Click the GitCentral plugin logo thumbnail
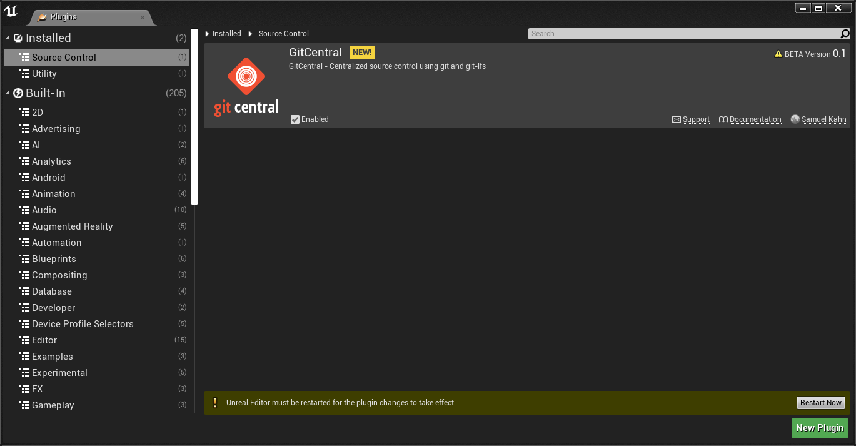The height and width of the screenshot is (446, 856). 246,86
